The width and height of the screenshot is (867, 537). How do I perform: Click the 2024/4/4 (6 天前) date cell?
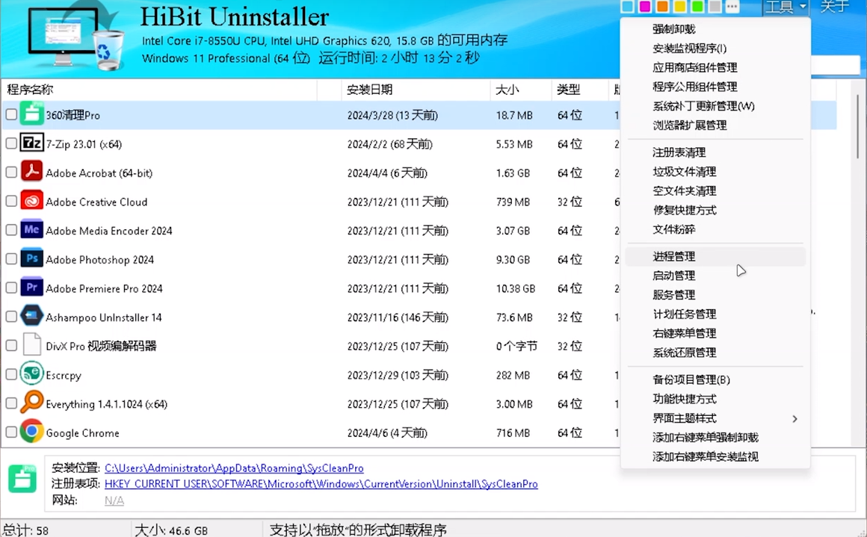[387, 173]
